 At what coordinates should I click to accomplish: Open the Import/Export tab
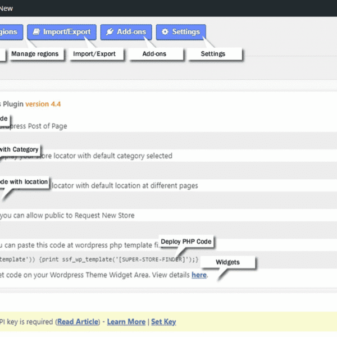coord(62,32)
